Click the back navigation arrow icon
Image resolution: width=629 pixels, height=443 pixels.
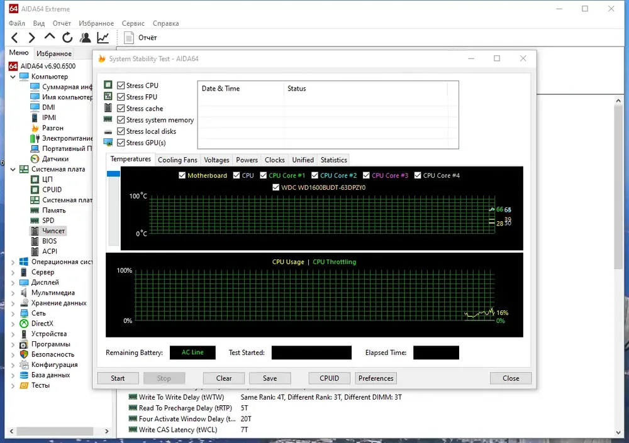[x=14, y=38]
